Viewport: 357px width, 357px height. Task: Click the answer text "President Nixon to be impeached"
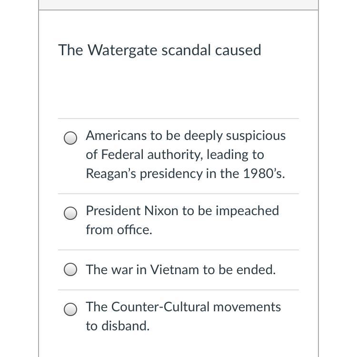182,211
